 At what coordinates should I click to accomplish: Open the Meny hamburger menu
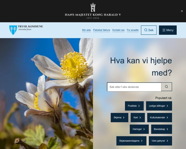point(168,30)
